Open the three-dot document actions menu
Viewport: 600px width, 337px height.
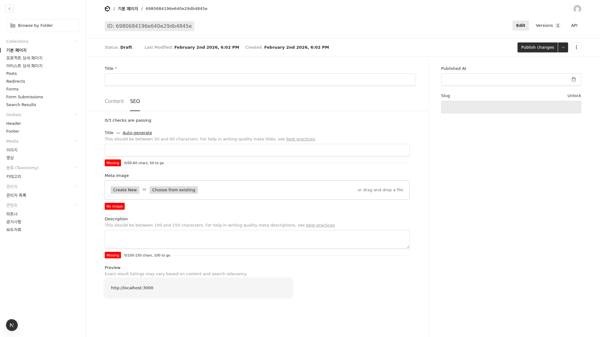coord(576,47)
